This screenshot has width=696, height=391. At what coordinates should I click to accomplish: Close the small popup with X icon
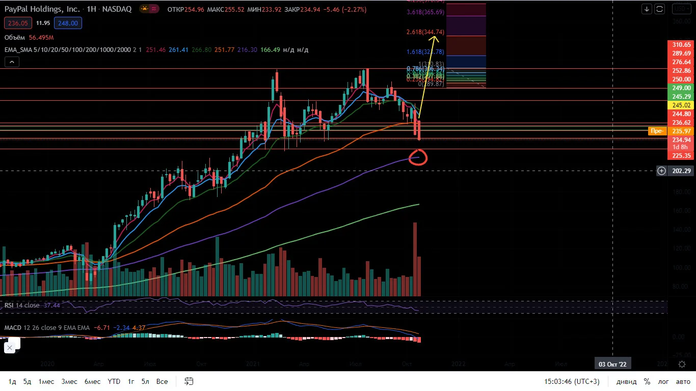(x=9, y=348)
